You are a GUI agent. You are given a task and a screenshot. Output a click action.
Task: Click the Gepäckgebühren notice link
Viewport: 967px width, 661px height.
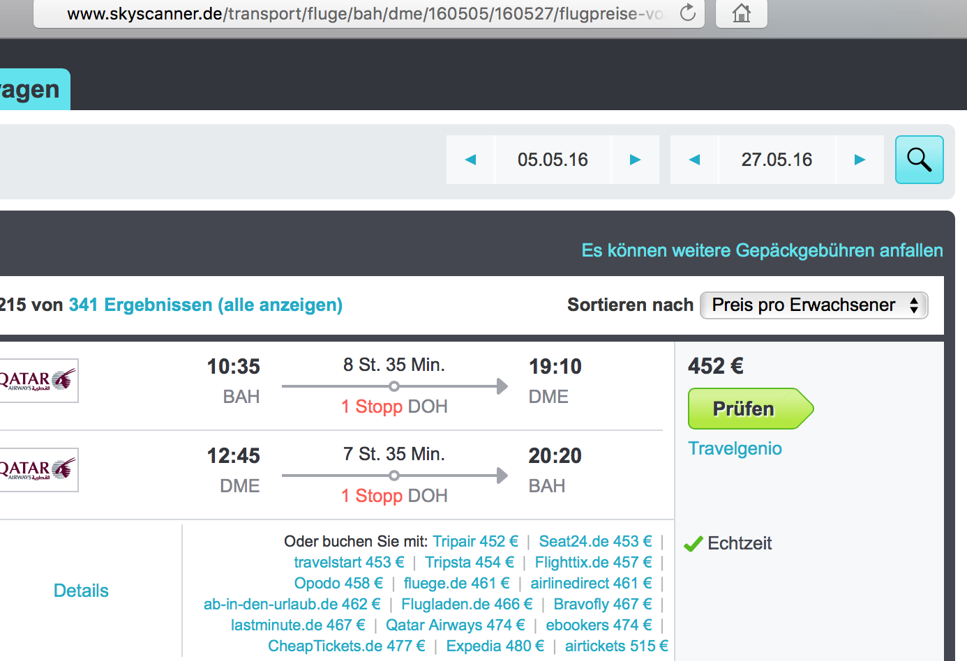[762, 250]
